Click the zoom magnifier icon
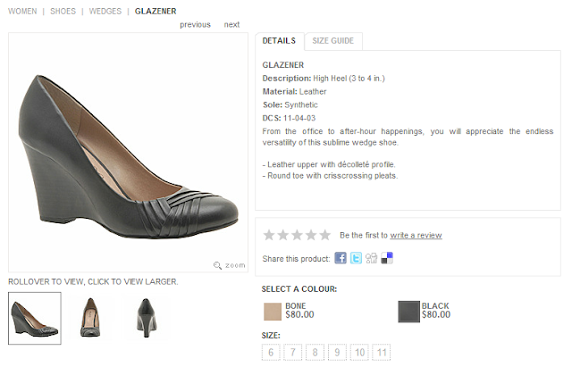This screenshot has height=367, width=572. (219, 265)
